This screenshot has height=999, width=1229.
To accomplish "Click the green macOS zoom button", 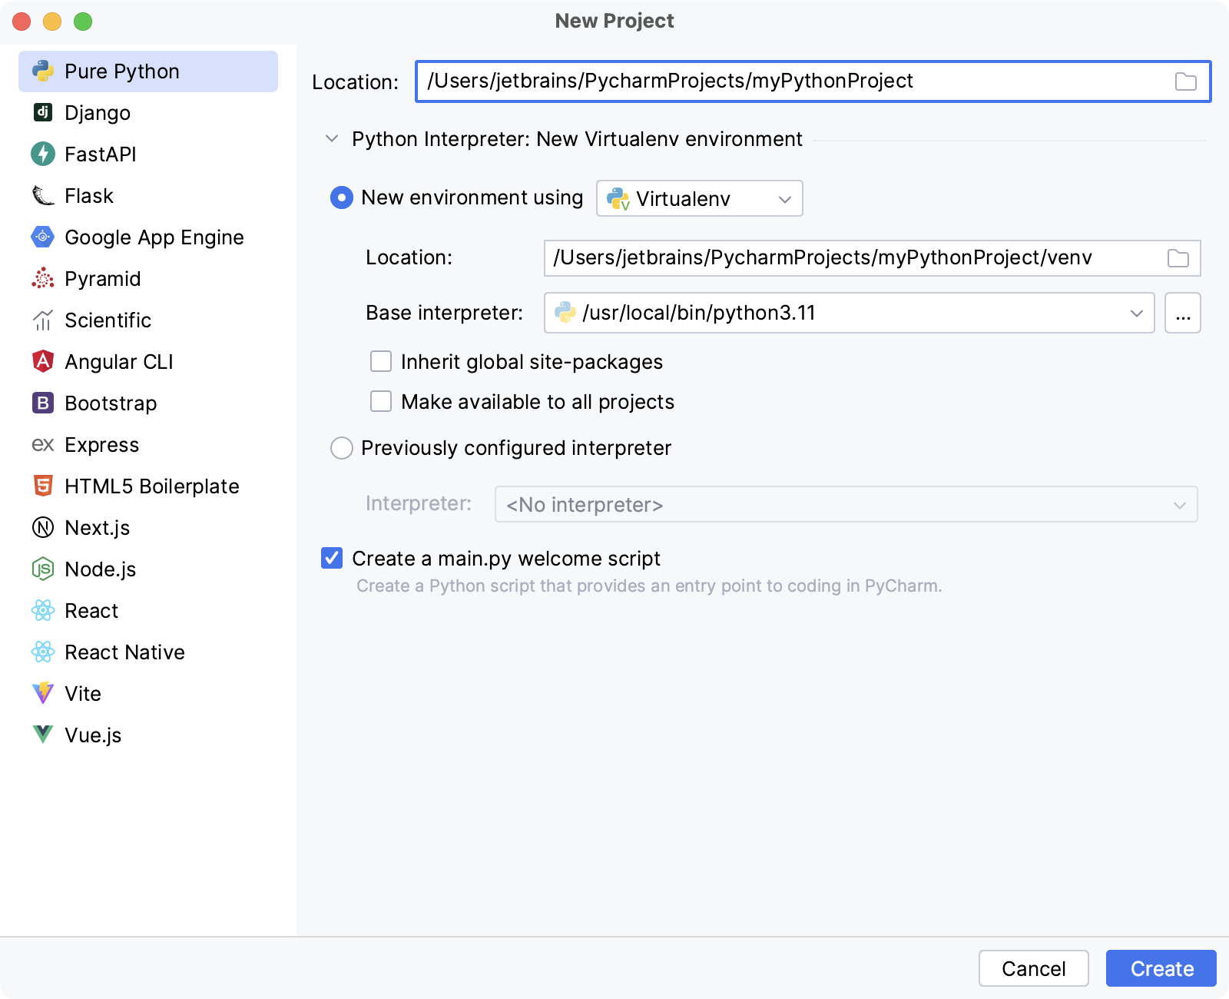I will pyautogui.click(x=83, y=22).
